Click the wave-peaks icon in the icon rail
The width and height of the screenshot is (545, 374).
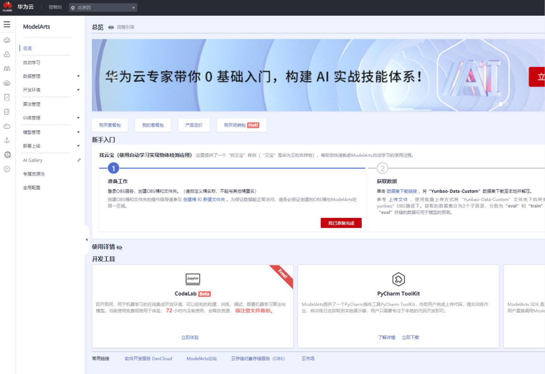point(7,69)
